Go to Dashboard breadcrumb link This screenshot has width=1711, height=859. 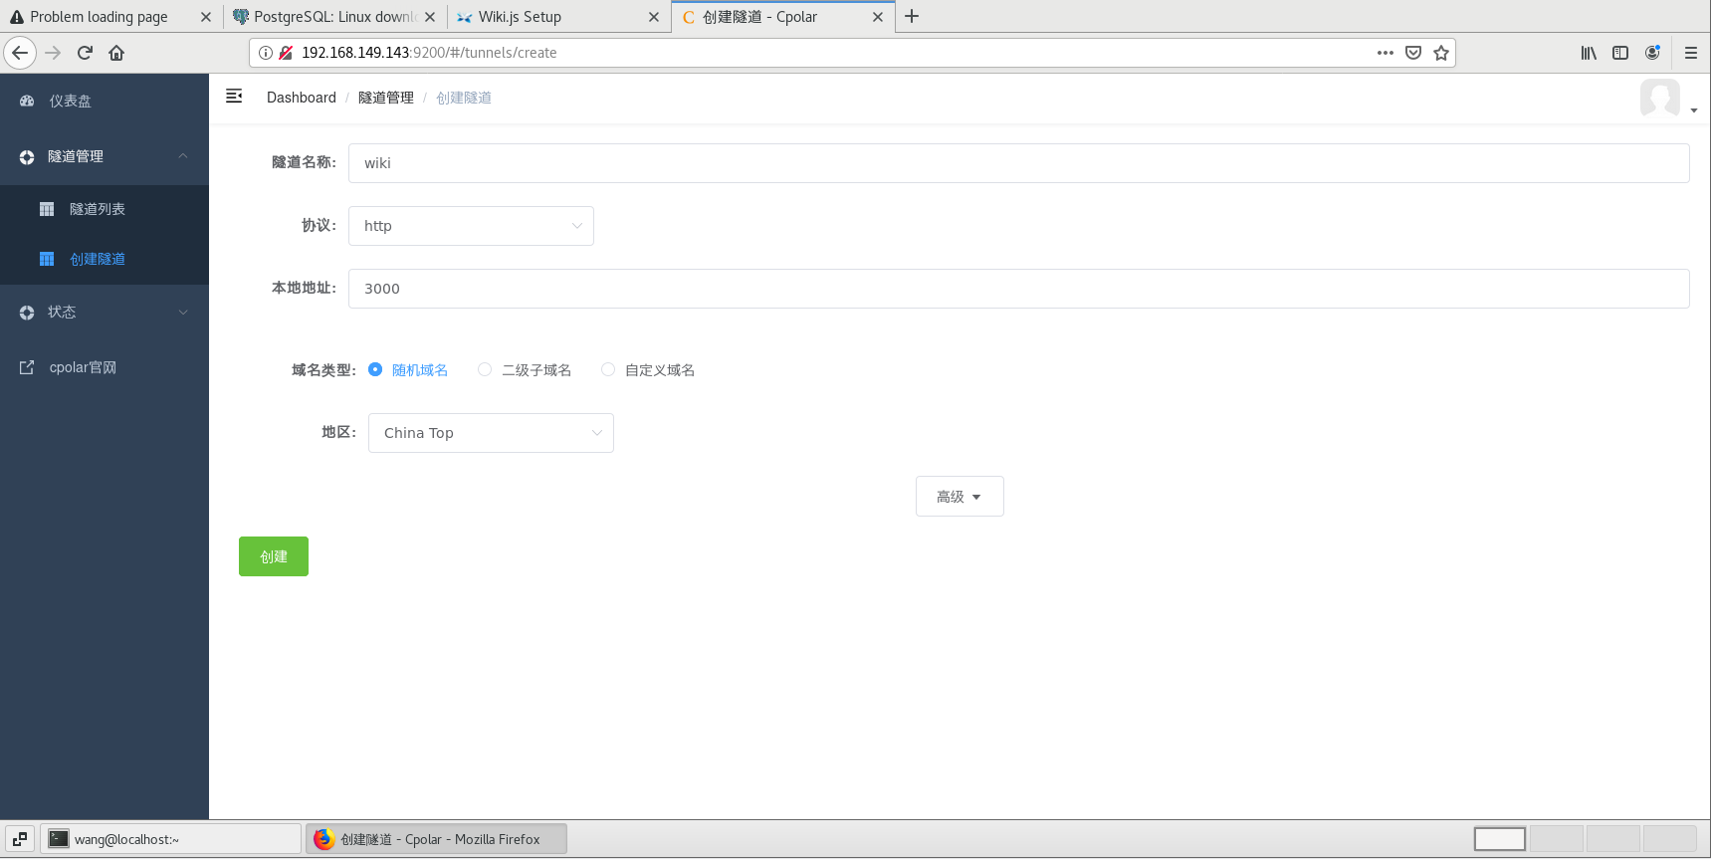tap(302, 98)
